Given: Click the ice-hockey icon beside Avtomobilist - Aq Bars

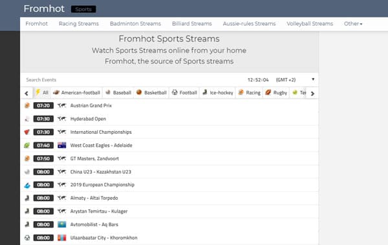Looking at the screenshot, I should (x=27, y=225).
